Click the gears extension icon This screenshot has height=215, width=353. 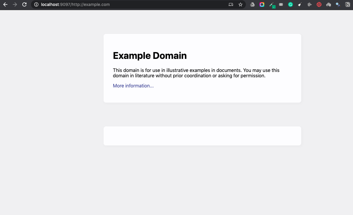328,4
